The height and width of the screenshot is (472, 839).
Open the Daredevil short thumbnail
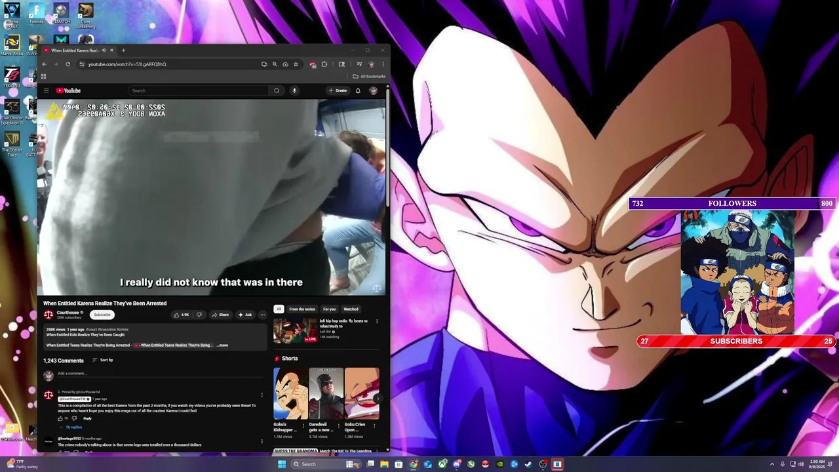pyautogui.click(x=326, y=393)
